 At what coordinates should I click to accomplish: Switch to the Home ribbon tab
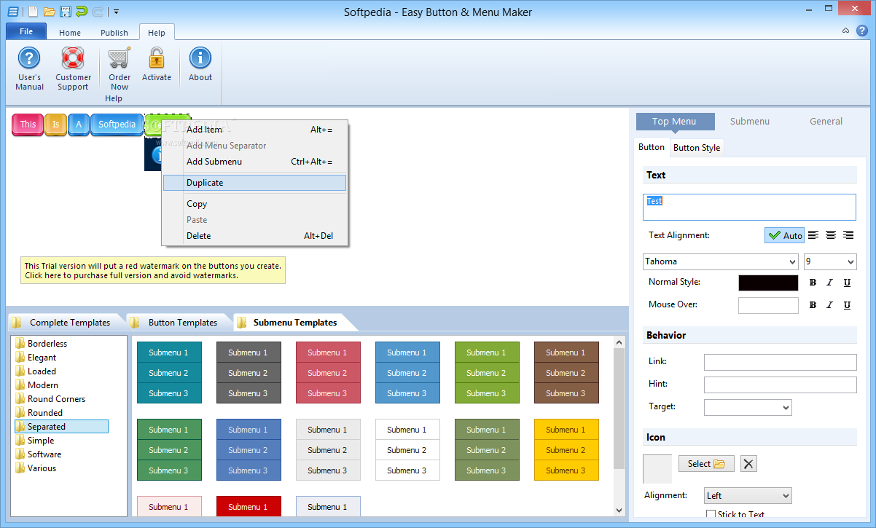[70, 33]
